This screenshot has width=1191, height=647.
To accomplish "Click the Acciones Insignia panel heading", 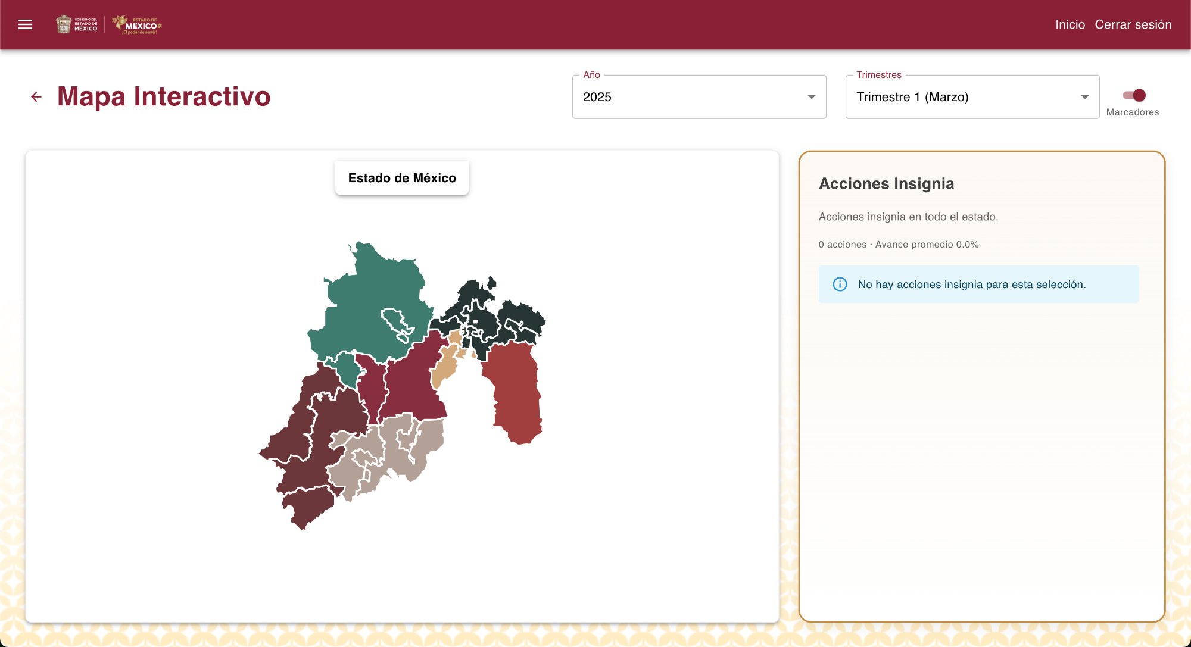I will pyautogui.click(x=886, y=184).
